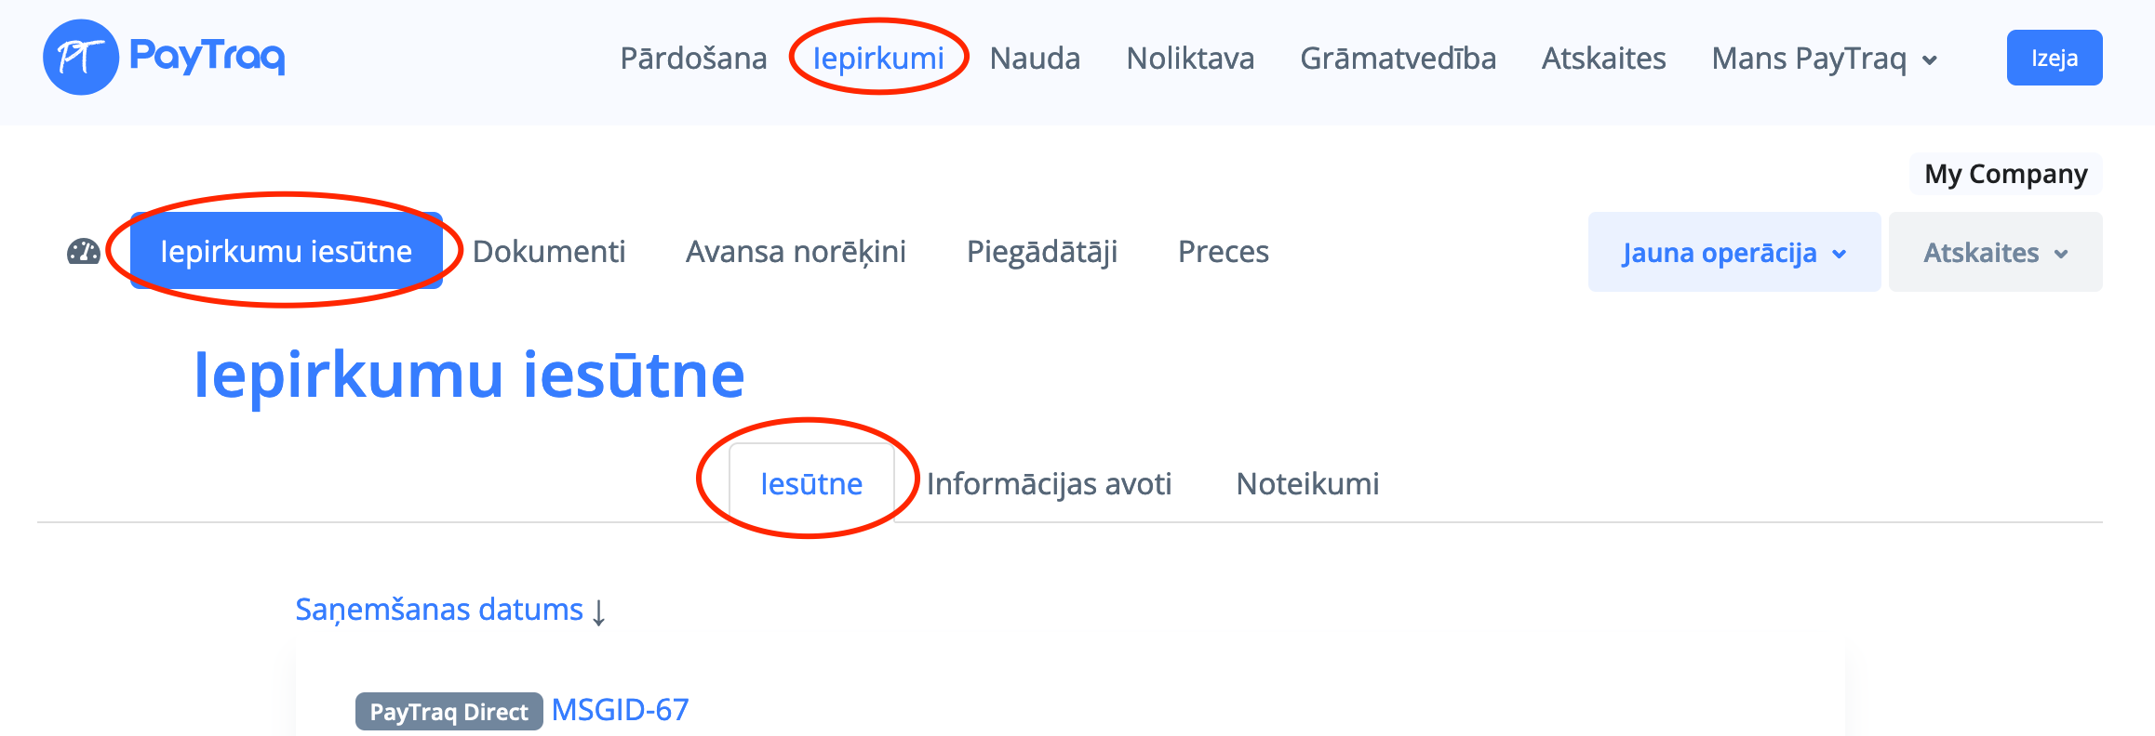Go to the Piegādātāji tab

click(x=1041, y=252)
